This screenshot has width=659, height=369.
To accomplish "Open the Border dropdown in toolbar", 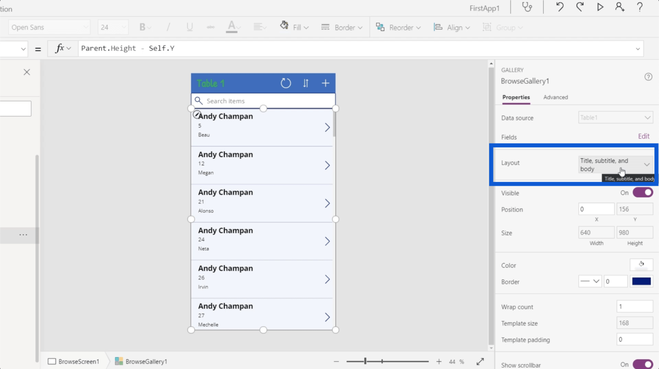I will 342,27.
